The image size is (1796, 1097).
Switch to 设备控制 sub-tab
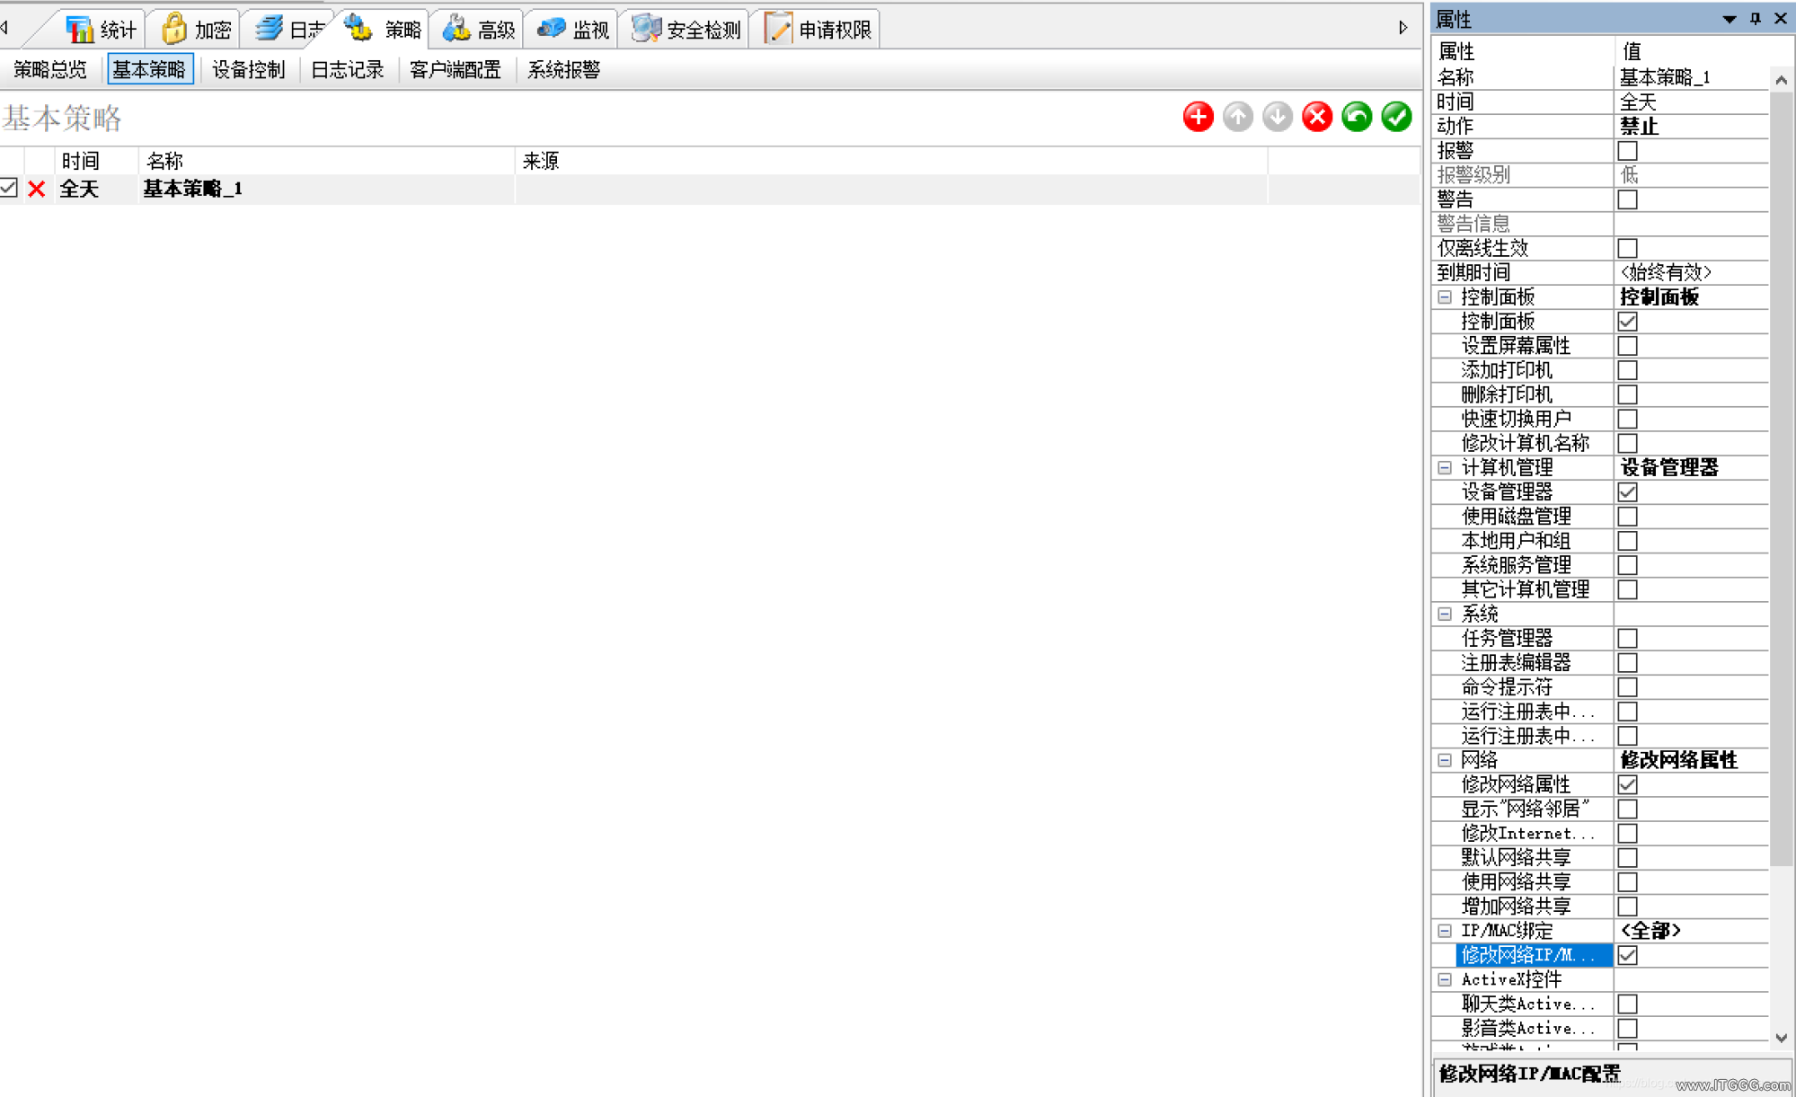tap(248, 69)
